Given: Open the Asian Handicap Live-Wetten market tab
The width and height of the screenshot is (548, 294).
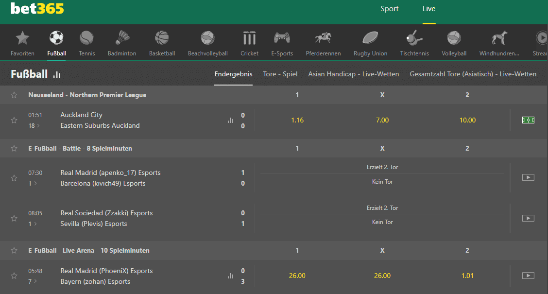Looking at the screenshot, I should (x=353, y=74).
